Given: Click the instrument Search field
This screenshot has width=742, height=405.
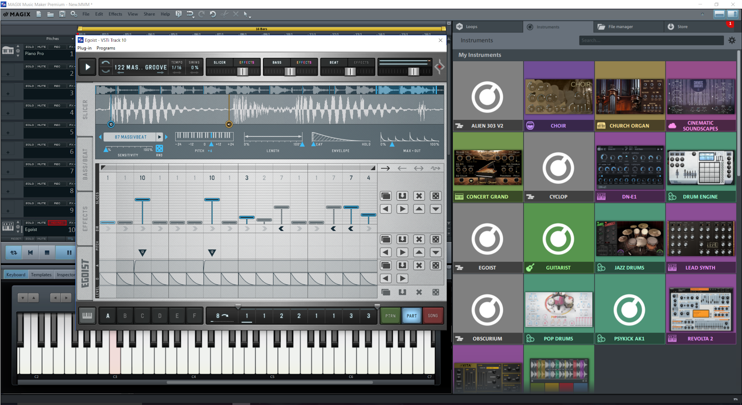Looking at the screenshot, I should [651, 40].
